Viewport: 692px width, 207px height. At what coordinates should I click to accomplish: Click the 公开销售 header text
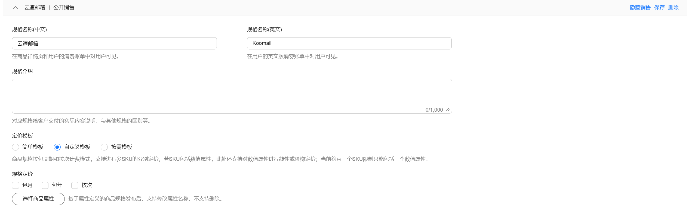(x=64, y=8)
